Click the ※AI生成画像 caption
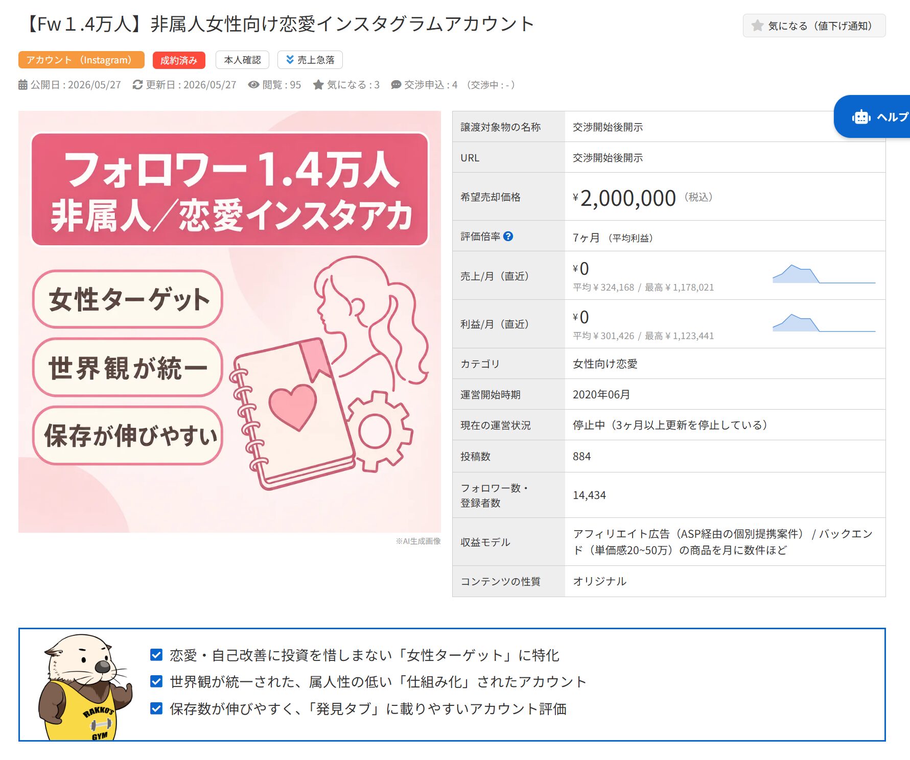The width and height of the screenshot is (910, 760). (x=418, y=541)
